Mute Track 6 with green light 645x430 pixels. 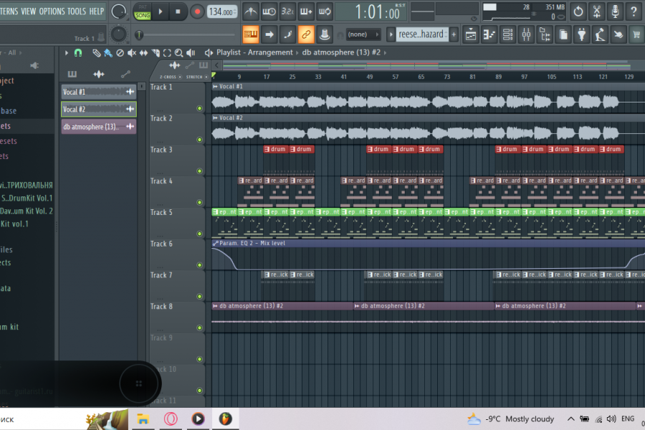point(199,265)
